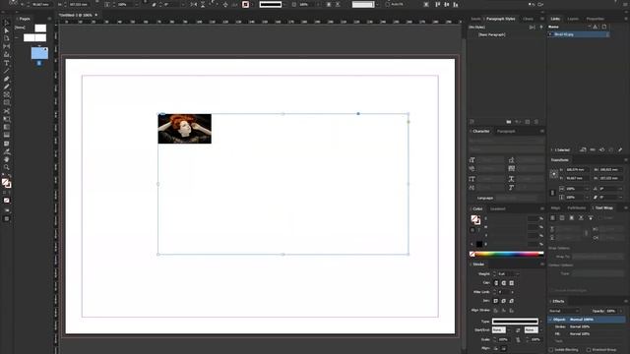Click the Untitled-1 document tab
This screenshot has height=354, width=630.
pos(77,15)
